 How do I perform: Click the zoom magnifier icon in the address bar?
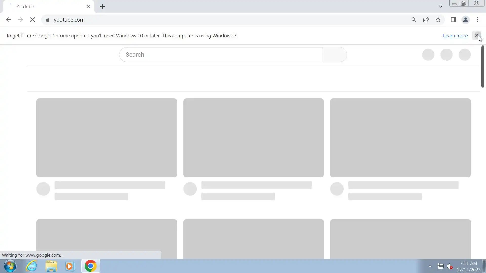[414, 20]
